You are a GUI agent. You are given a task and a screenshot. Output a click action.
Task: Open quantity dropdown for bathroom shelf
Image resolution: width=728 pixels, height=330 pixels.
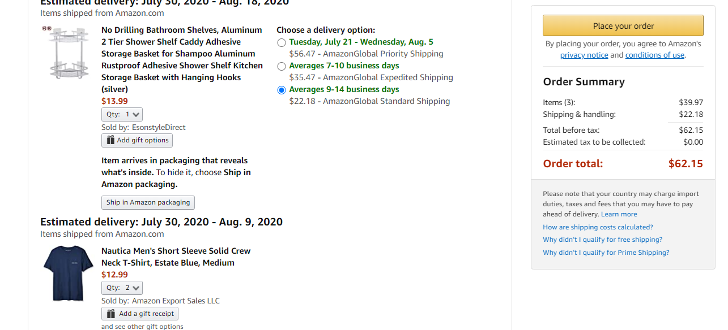point(122,114)
